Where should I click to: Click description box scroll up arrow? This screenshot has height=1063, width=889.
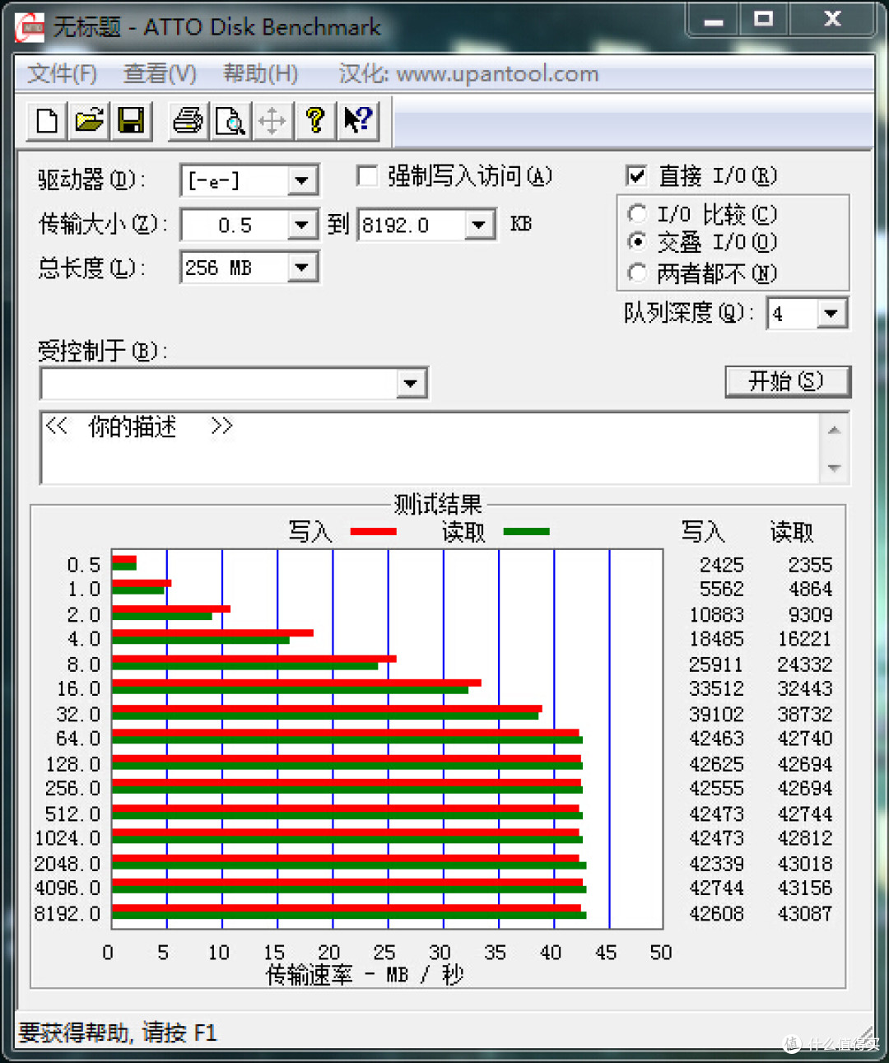pyautogui.click(x=835, y=430)
